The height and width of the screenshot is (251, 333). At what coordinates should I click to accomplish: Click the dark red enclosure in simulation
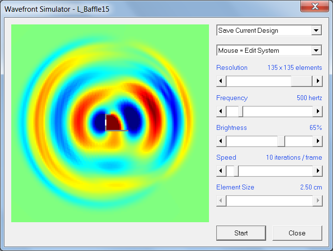(x=114, y=123)
